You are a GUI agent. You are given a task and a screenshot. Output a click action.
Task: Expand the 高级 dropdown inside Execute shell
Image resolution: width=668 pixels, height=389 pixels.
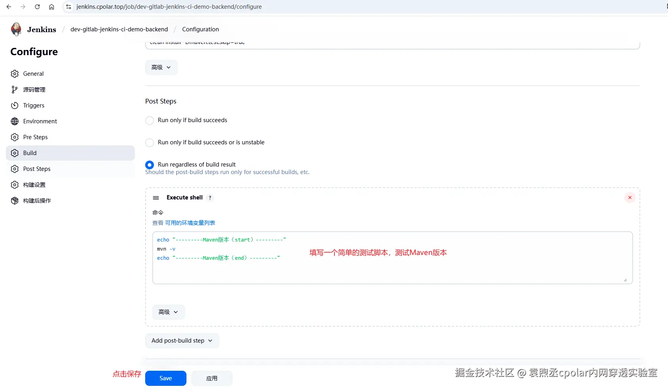[168, 312]
